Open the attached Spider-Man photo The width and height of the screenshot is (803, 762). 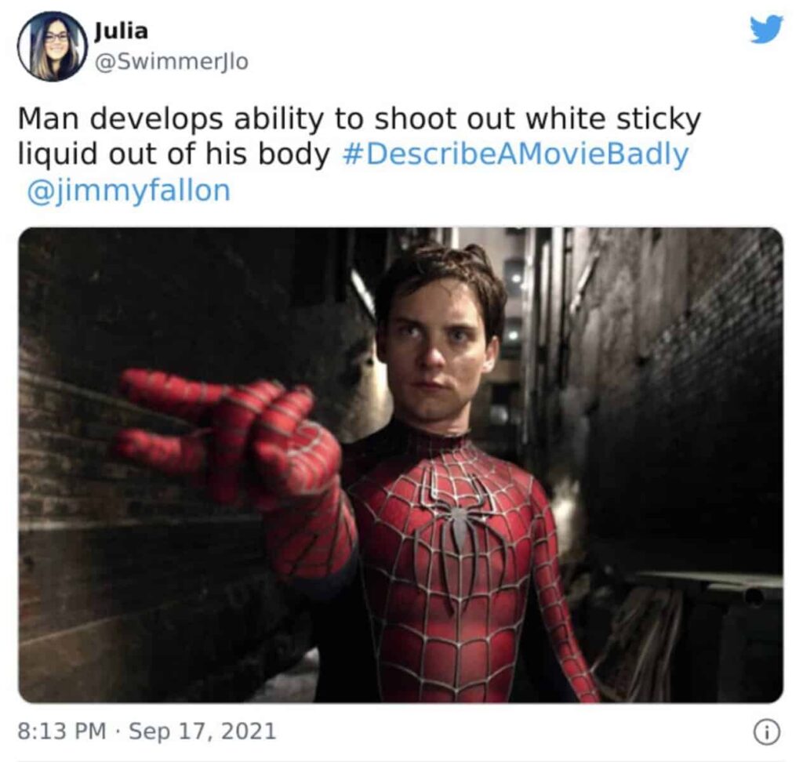401,465
